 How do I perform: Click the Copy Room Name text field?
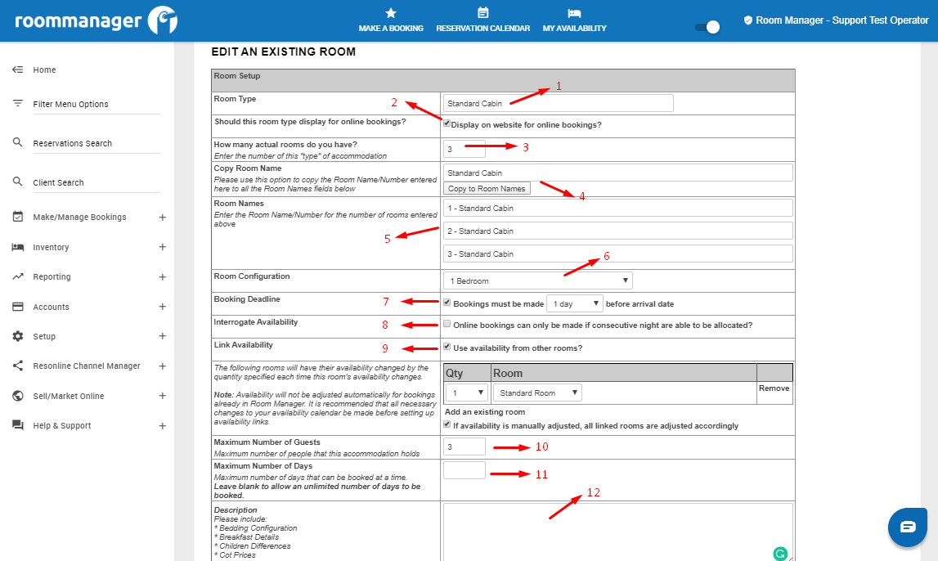coord(618,173)
